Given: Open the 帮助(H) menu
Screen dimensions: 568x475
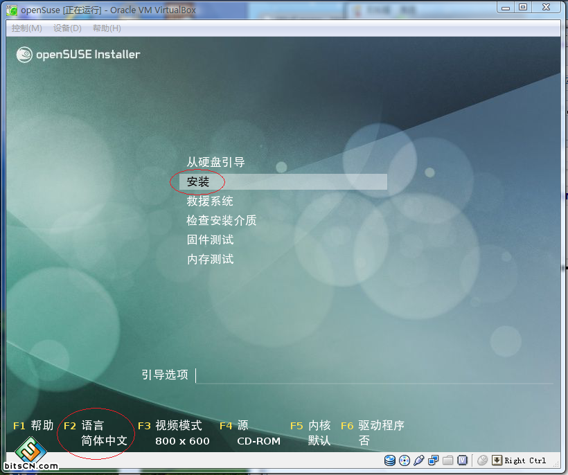Looking at the screenshot, I should [107, 28].
